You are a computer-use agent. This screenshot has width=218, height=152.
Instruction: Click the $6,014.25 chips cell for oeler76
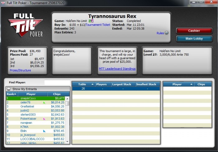(58, 102)
